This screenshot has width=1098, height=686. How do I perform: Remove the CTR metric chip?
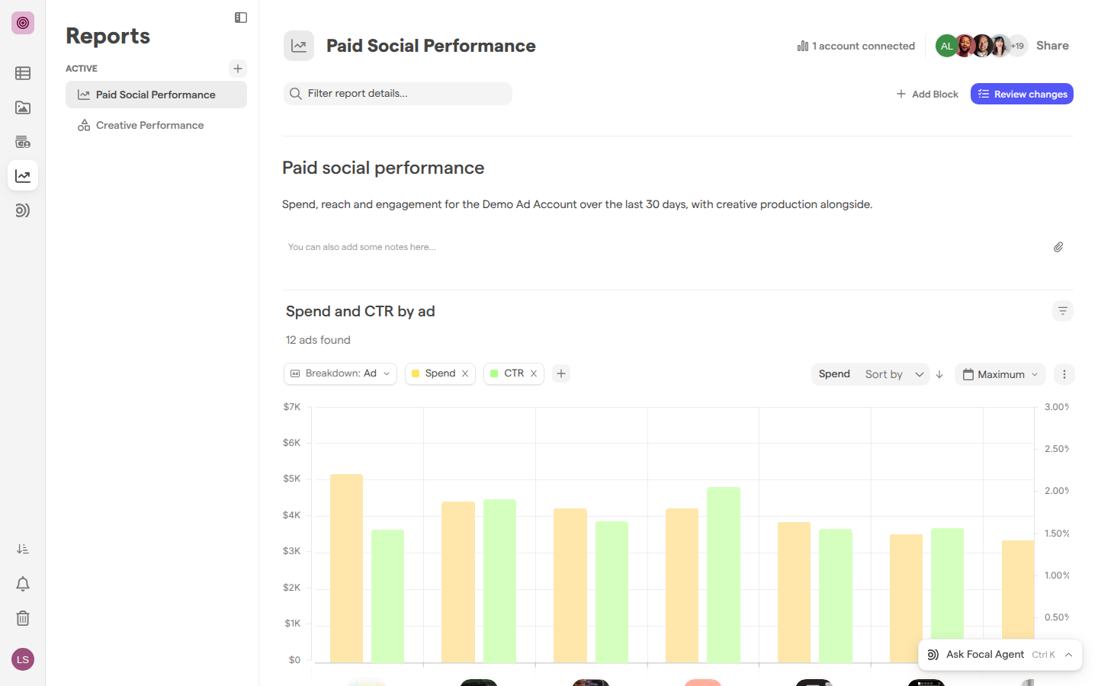click(534, 373)
